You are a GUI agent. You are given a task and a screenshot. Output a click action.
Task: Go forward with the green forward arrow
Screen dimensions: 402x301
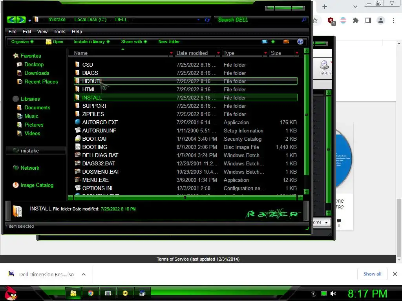21,20
